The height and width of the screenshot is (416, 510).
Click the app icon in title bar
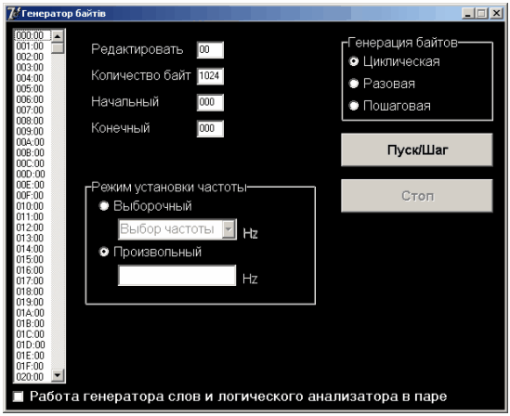pos(13,14)
